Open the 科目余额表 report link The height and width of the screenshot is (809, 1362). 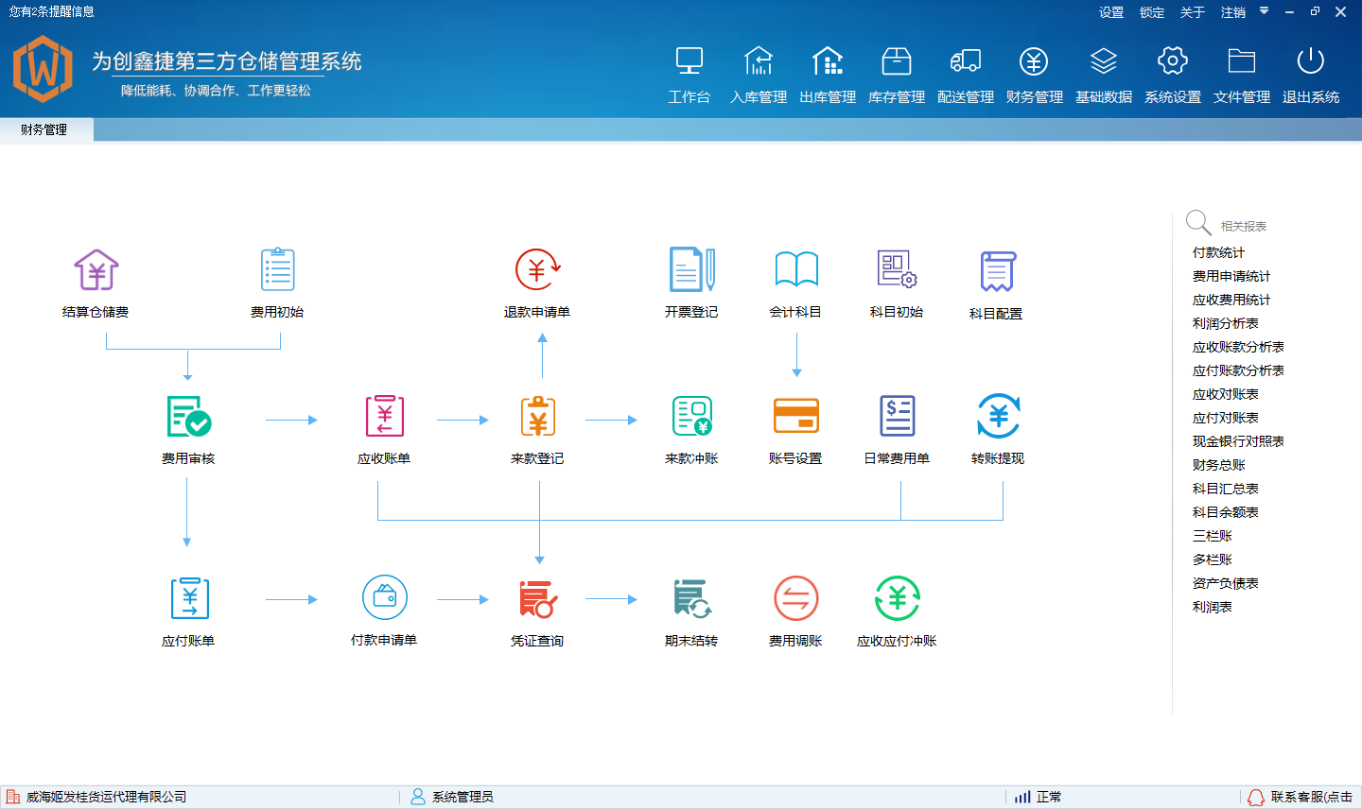(1225, 512)
